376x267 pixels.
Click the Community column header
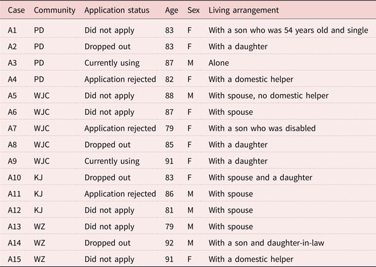(54, 10)
